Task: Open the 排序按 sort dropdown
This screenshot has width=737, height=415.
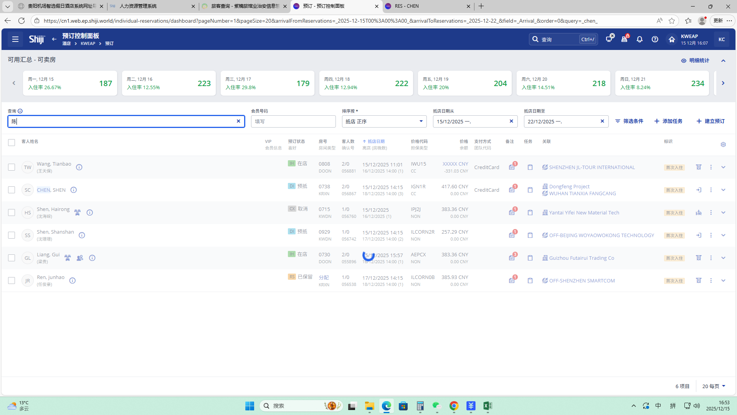Action: (x=384, y=121)
